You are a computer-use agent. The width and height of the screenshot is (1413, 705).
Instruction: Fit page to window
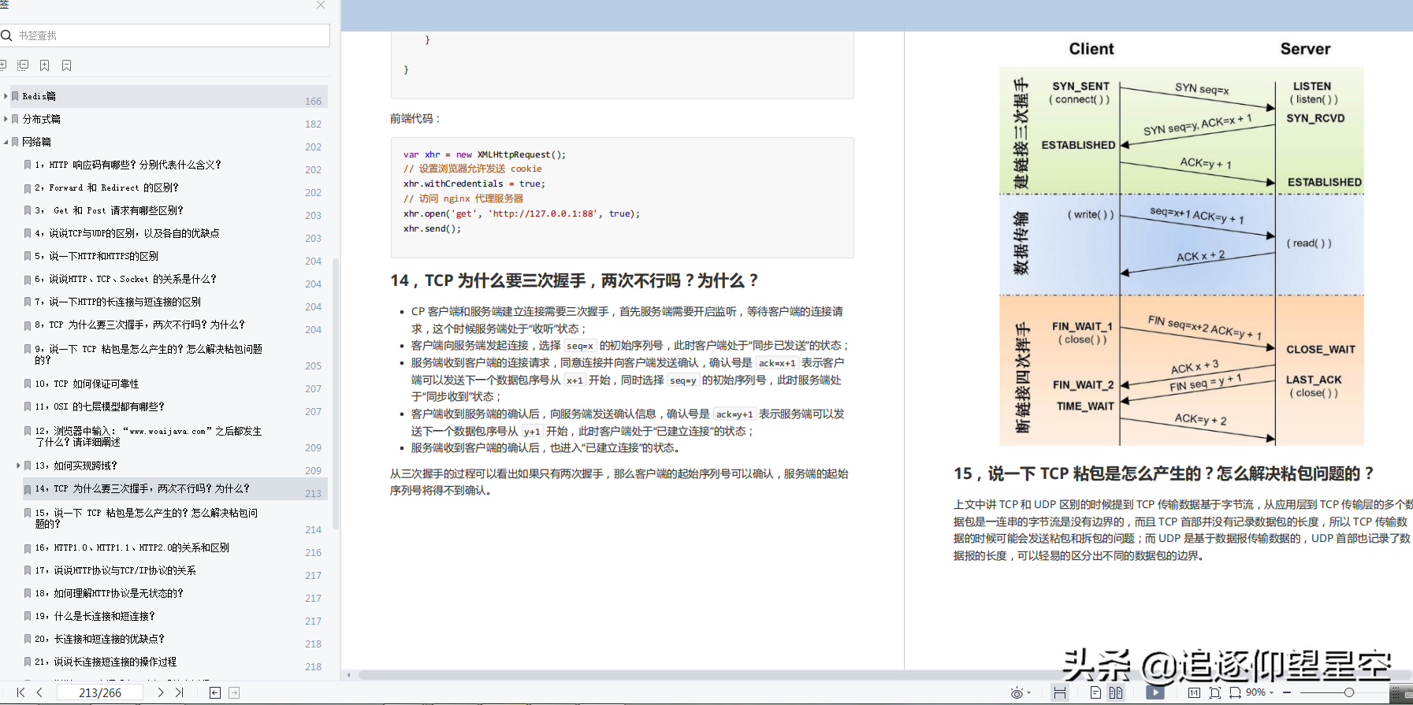(x=1215, y=692)
